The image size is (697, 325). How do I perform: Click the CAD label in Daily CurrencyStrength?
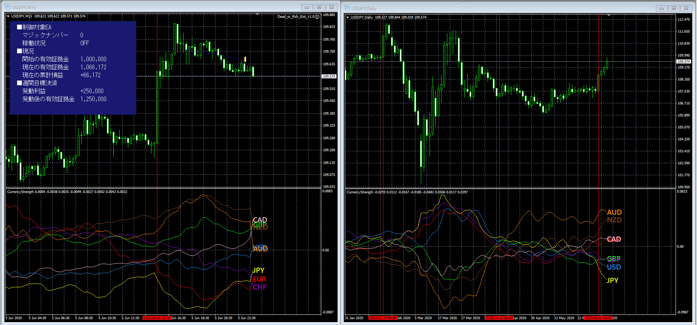(x=614, y=239)
